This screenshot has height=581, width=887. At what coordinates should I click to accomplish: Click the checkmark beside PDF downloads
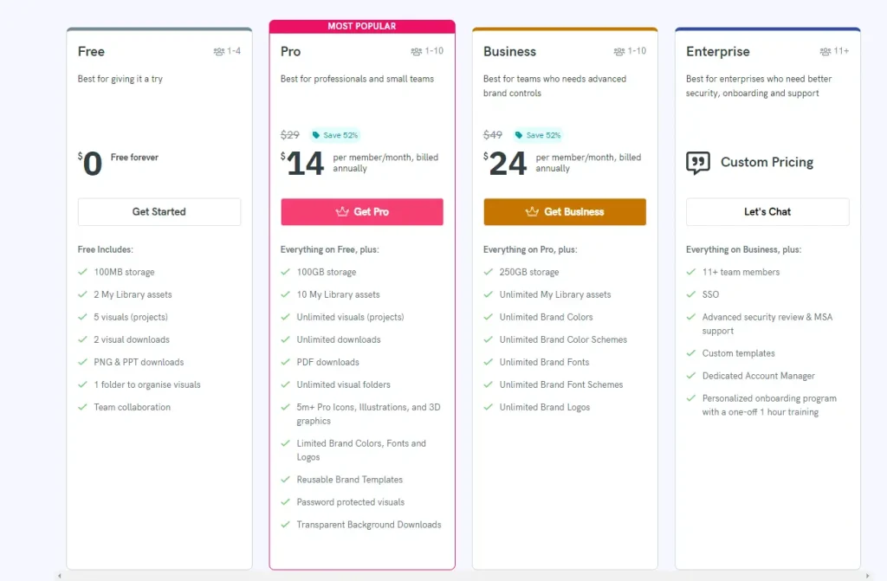[x=286, y=362]
